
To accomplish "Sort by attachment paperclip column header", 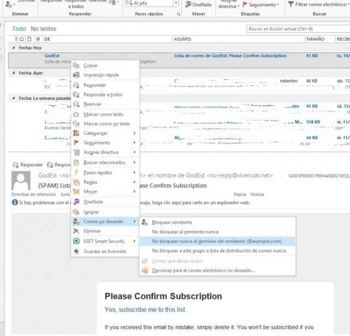I will pos(38,39).
